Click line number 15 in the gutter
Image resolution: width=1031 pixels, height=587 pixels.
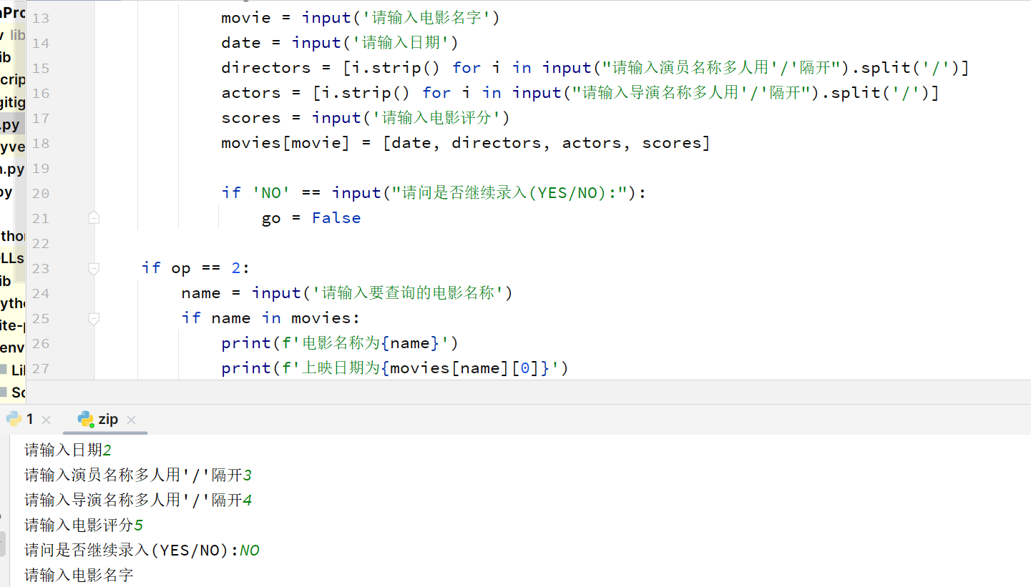click(x=41, y=68)
